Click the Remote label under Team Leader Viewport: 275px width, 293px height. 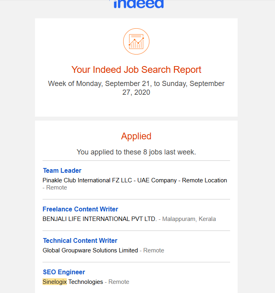pos(56,188)
